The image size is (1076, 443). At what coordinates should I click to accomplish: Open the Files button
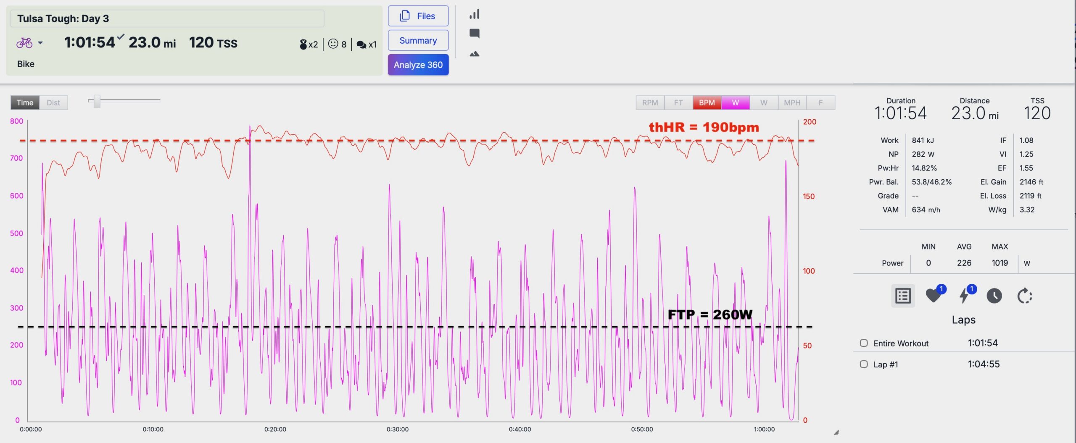pyautogui.click(x=418, y=16)
